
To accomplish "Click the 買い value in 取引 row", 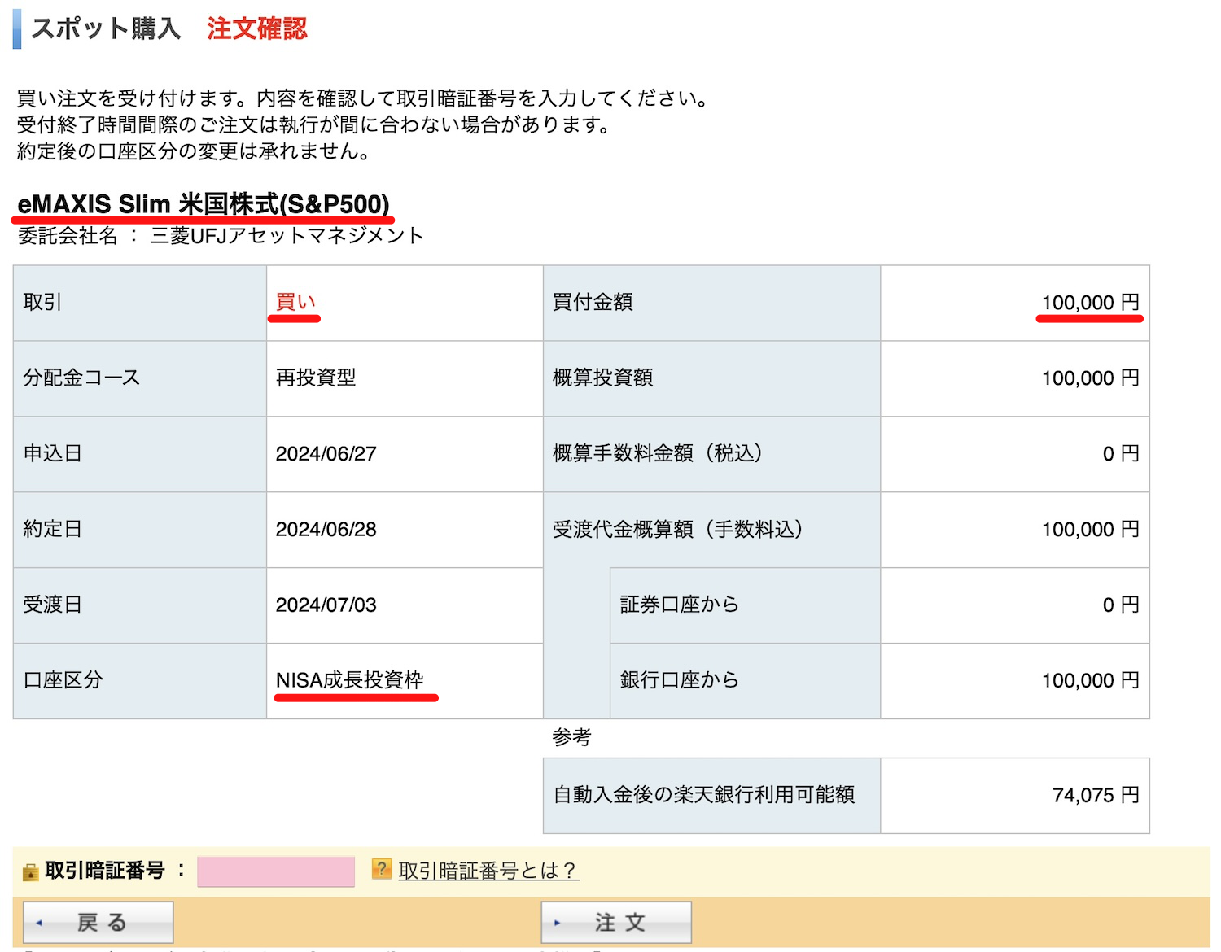I will pos(295,302).
